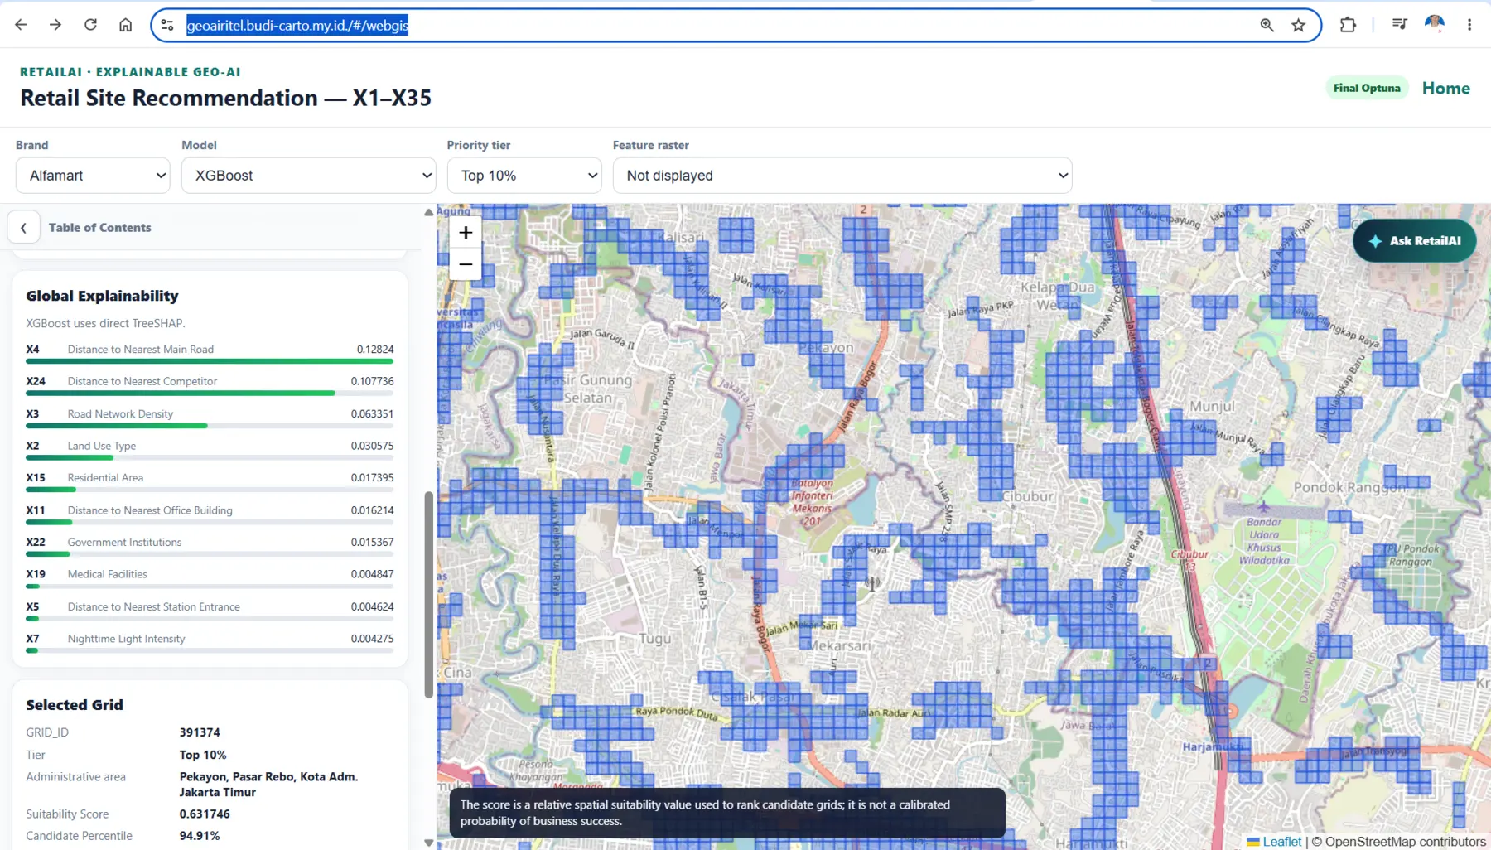This screenshot has height=850, width=1491.
Task: Bookmark this page with the star icon
Action: pos(1298,25)
